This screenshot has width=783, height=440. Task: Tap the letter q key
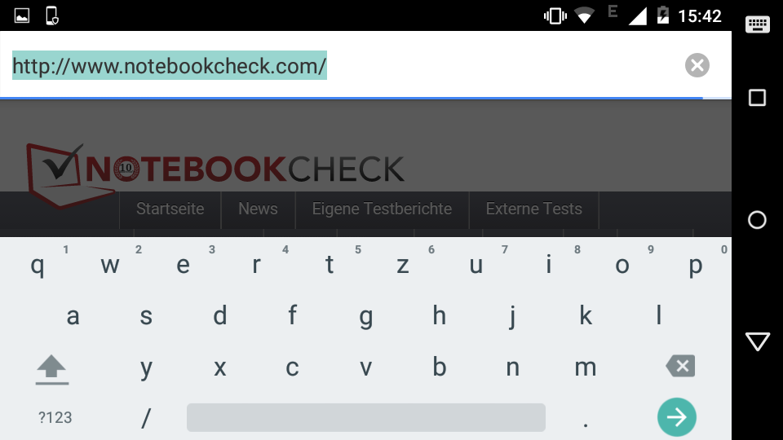(x=37, y=264)
